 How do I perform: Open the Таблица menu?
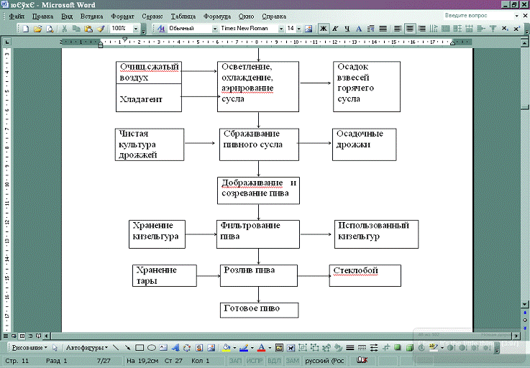click(x=183, y=15)
